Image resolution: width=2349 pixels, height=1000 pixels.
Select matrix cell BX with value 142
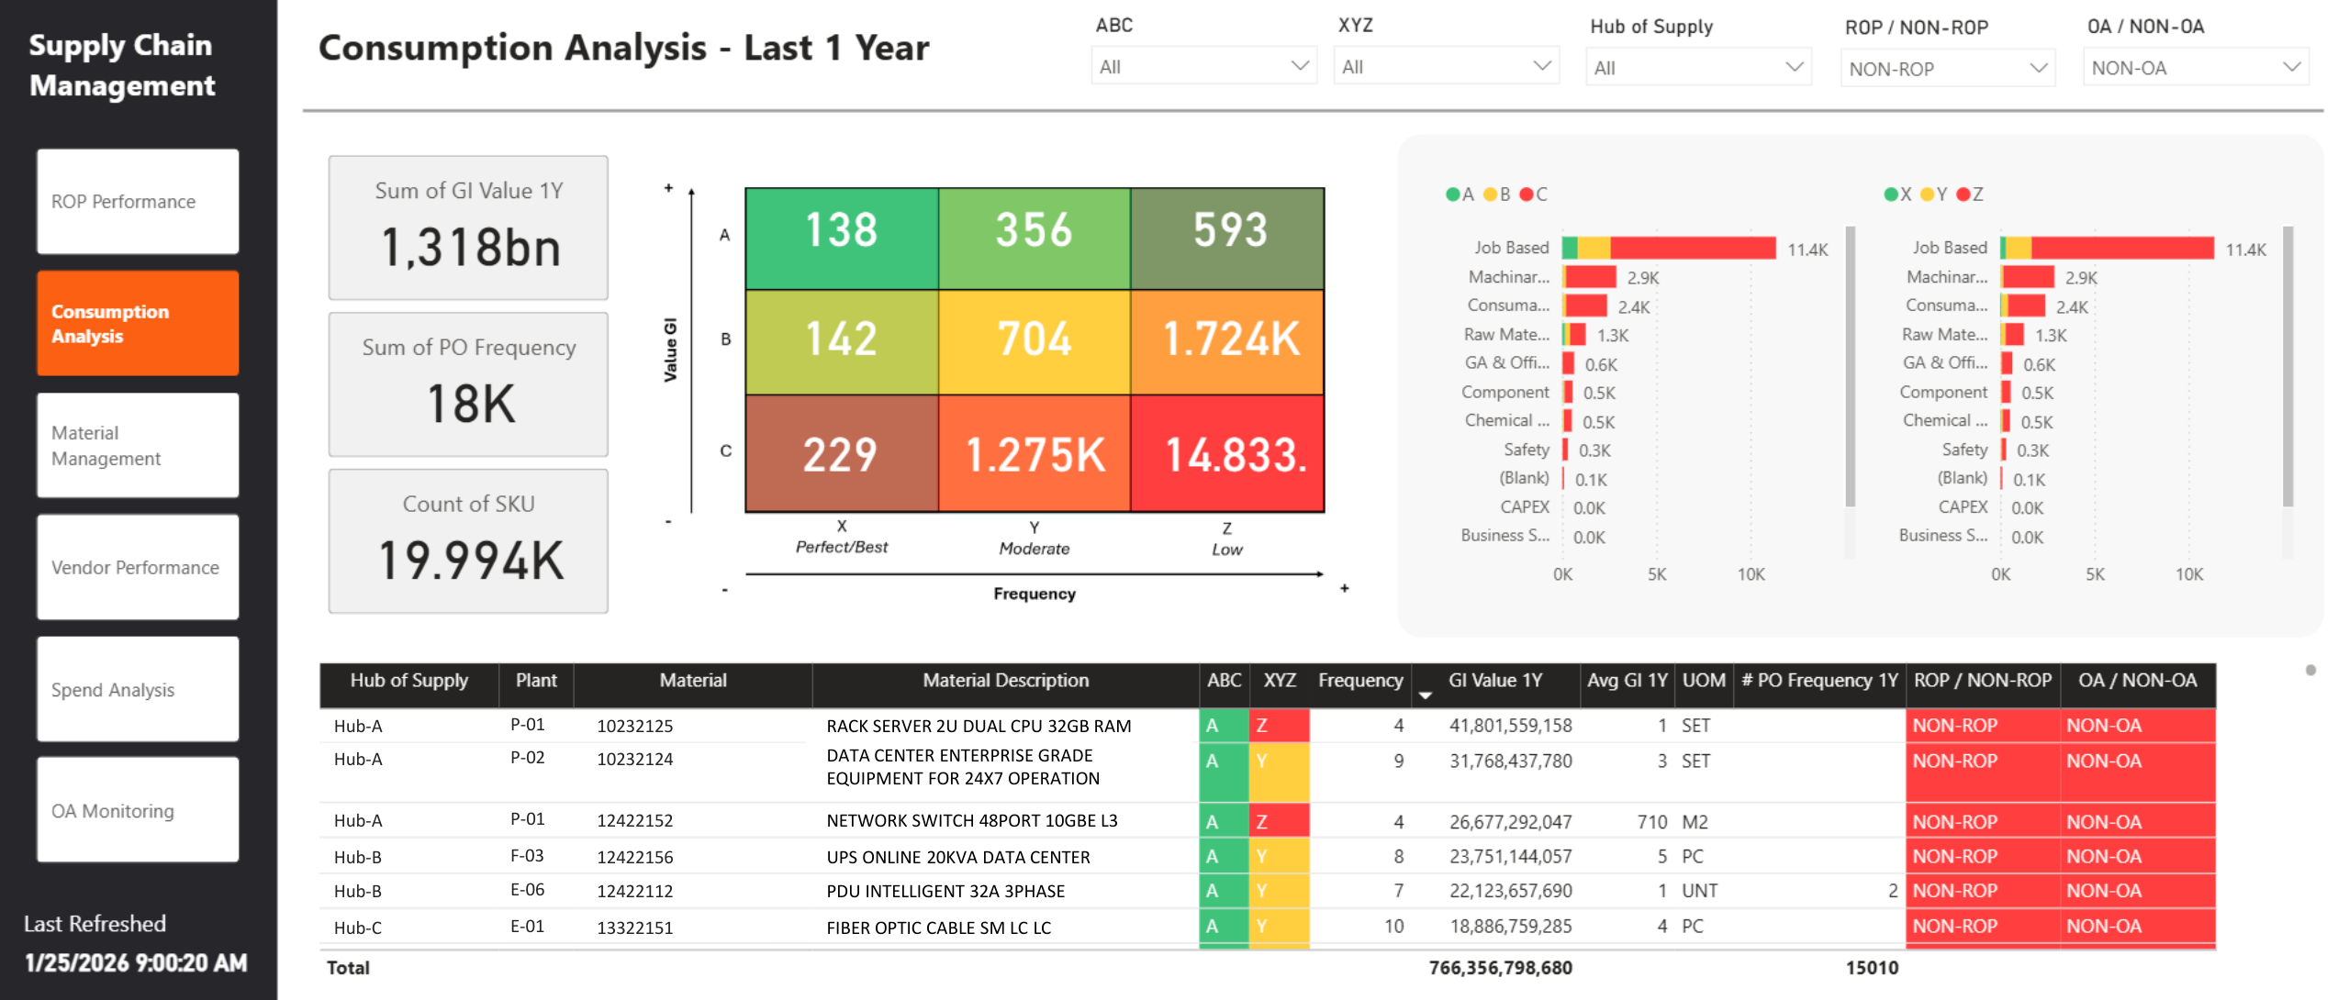tap(842, 342)
